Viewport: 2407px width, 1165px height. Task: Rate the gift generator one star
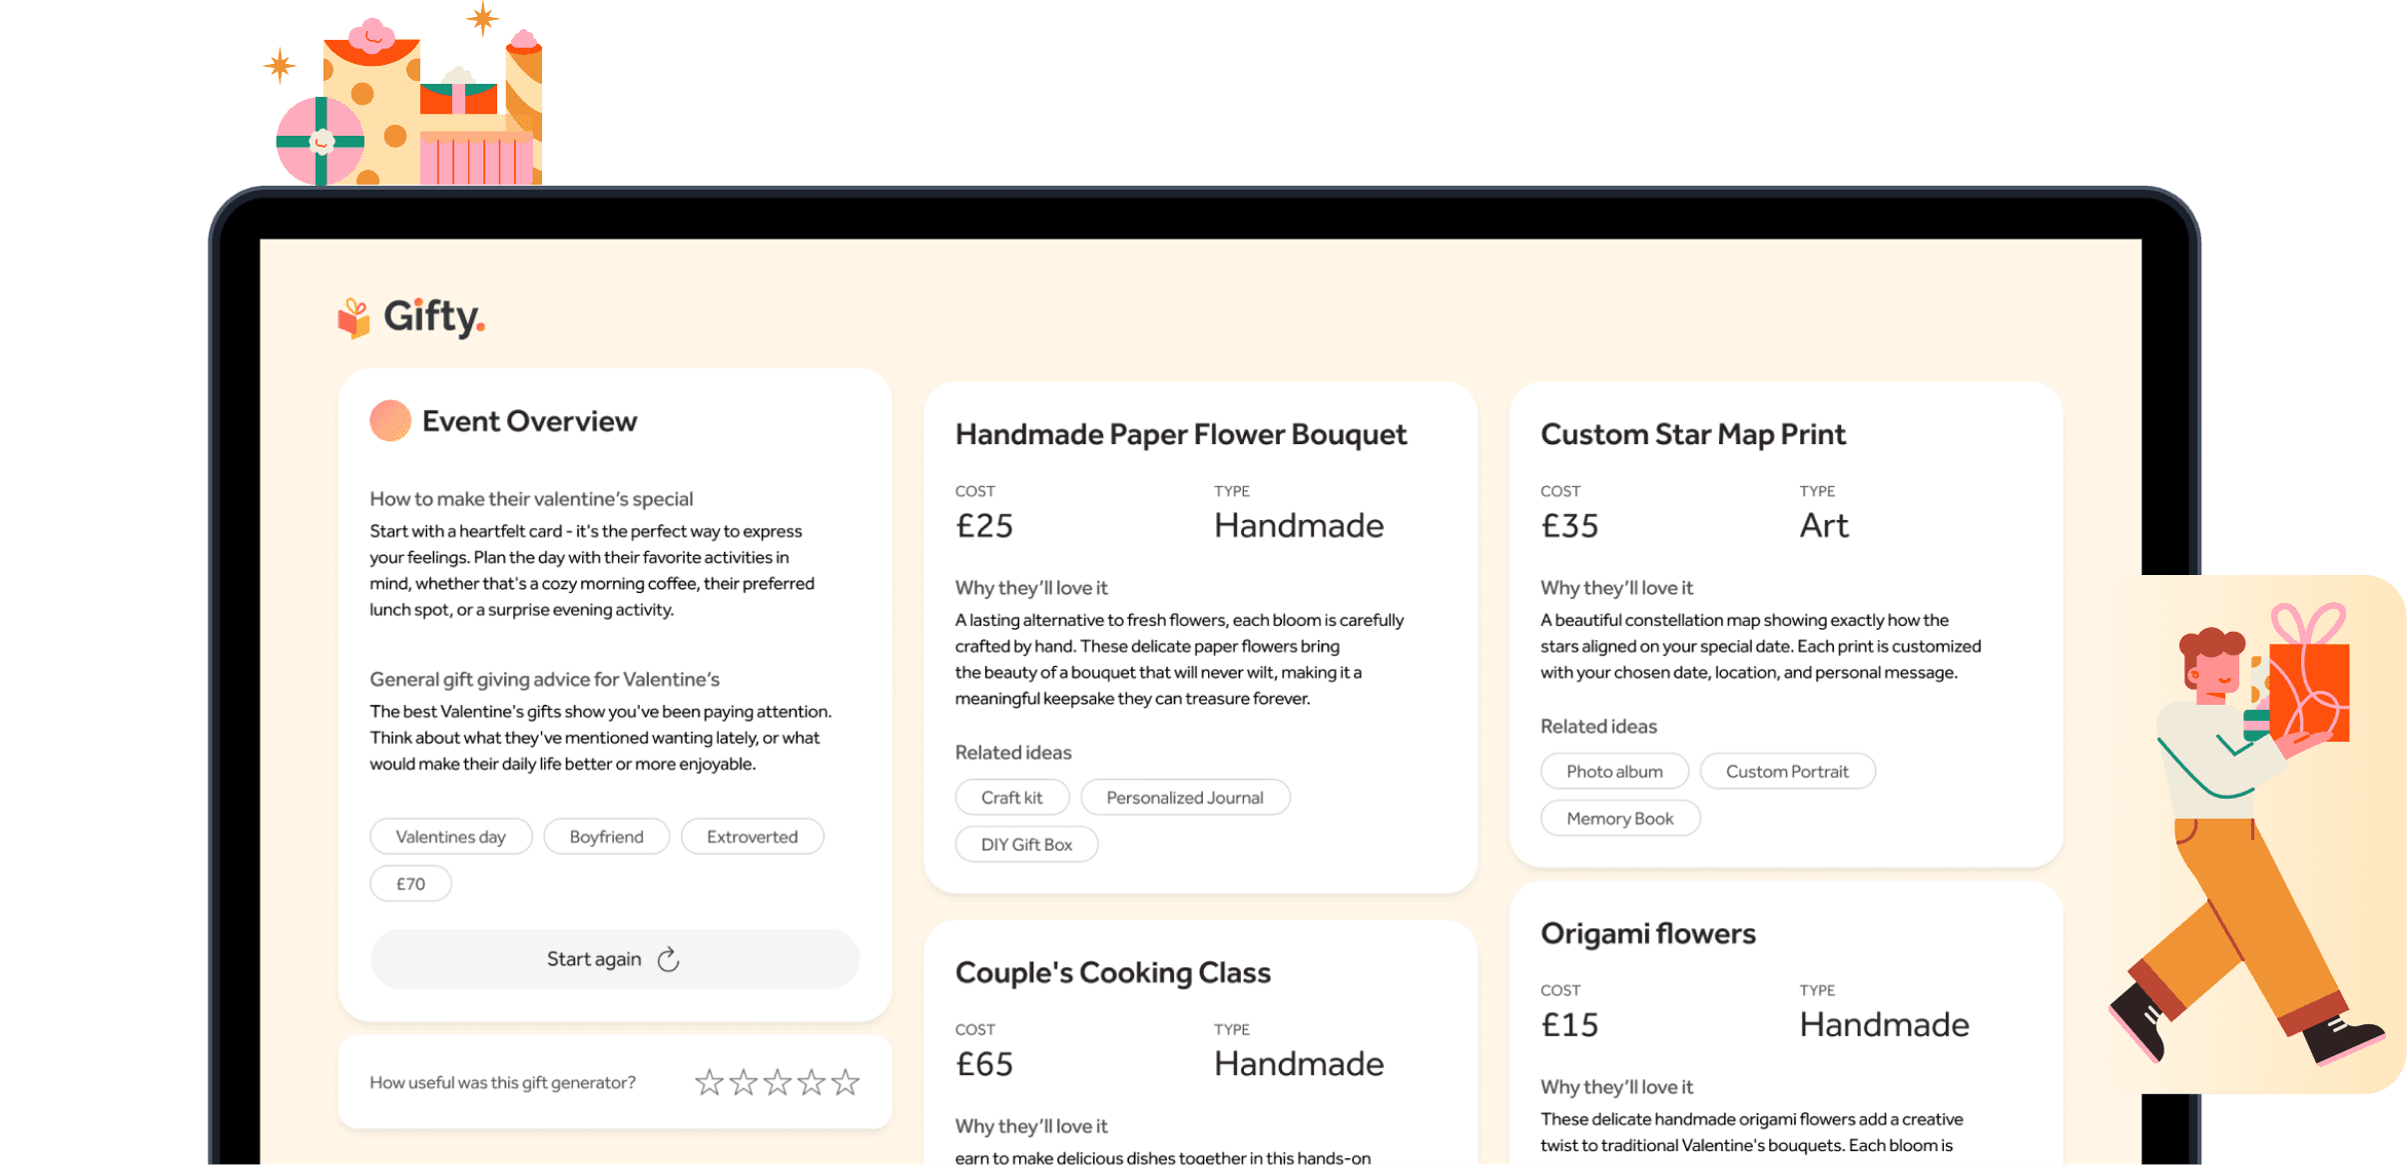coord(709,1082)
